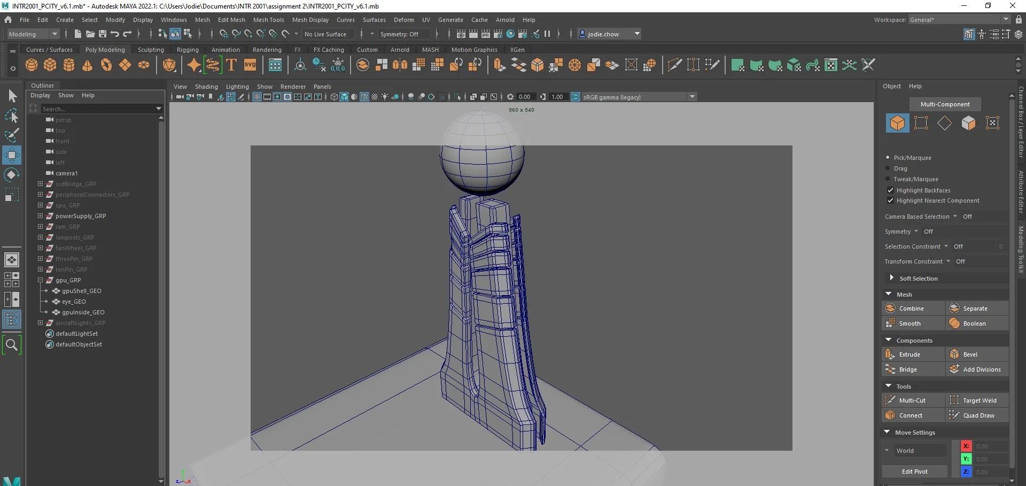Click the Extrude button
Viewport: 1026px width, 486px height.
tap(913, 354)
